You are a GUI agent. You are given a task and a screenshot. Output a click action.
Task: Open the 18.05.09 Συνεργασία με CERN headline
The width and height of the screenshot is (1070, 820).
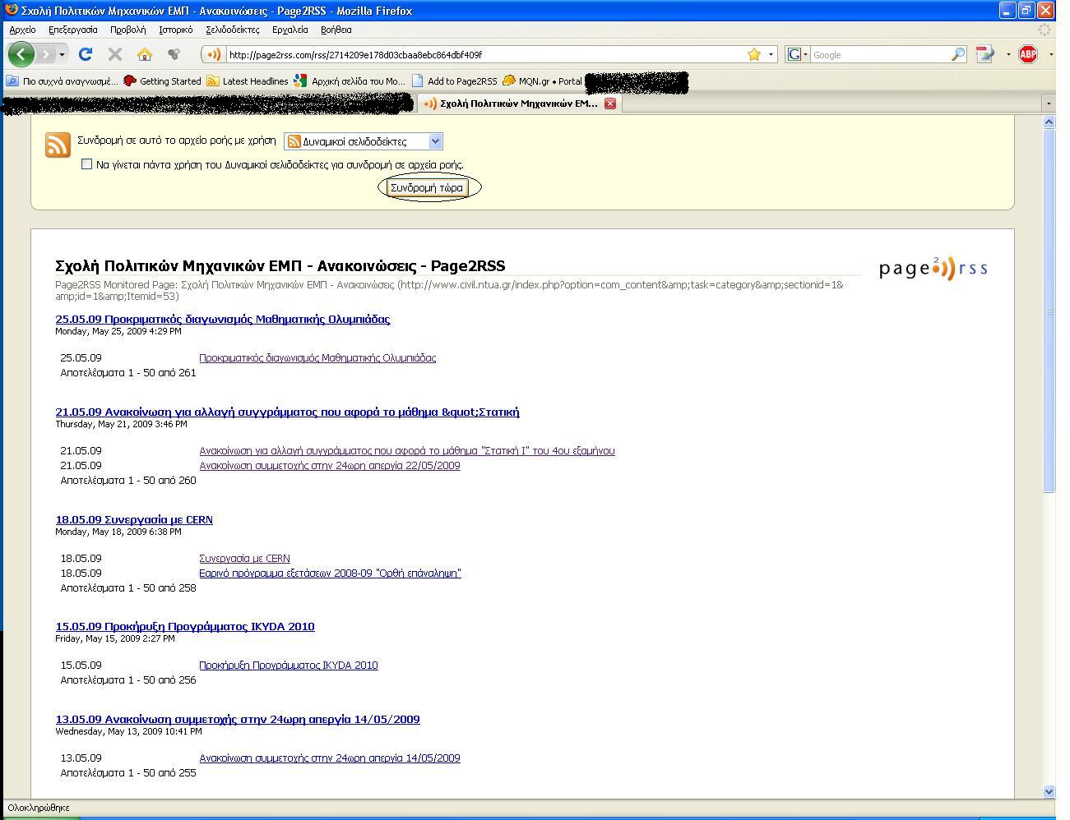click(x=134, y=519)
